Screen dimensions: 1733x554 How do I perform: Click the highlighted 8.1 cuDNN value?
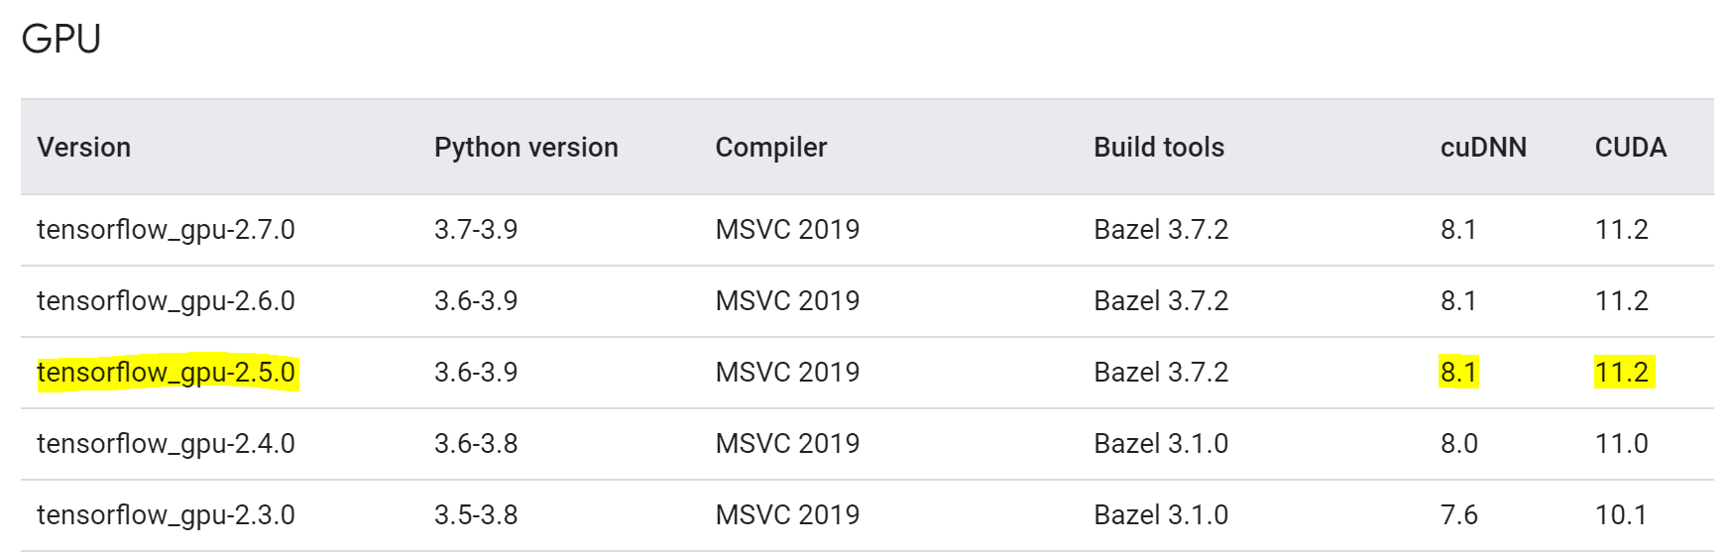(x=1458, y=373)
